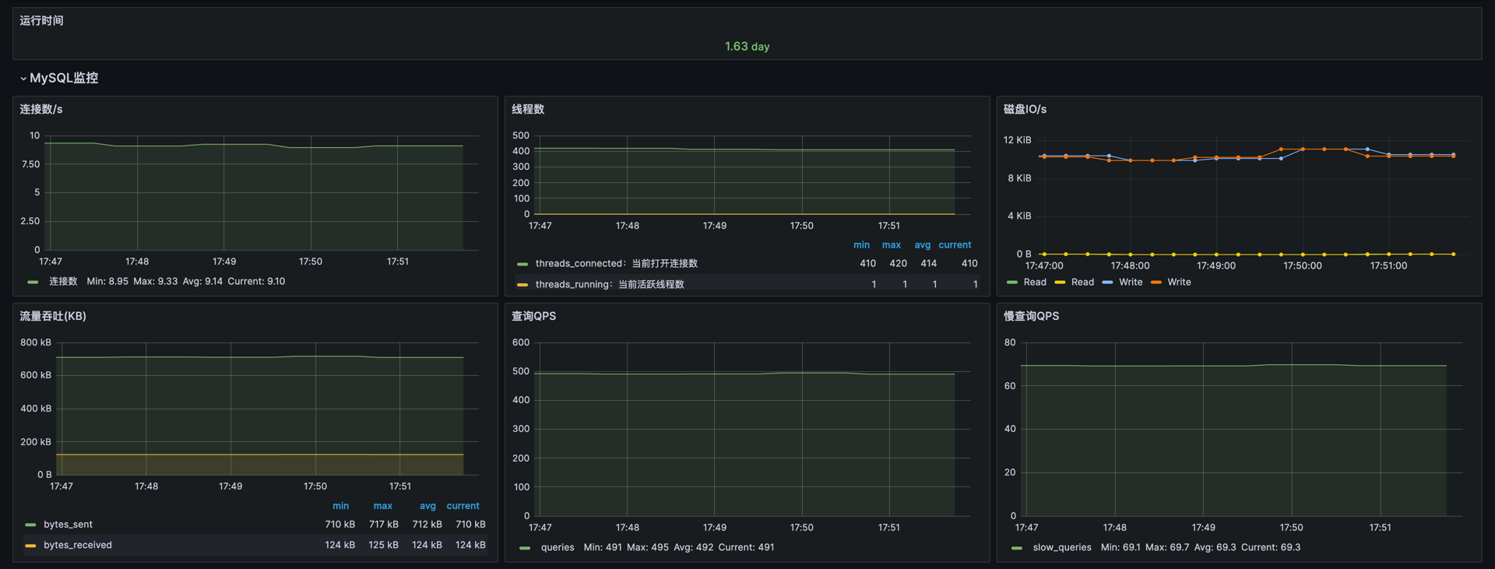Open the 运行时间 panel title menu
The image size is (1495, 569).
pyautogui.click(x=41, y=20)
